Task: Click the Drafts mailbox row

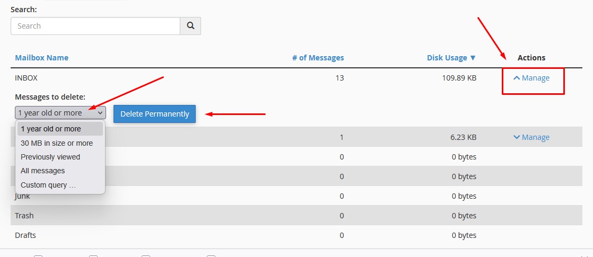Action: coord(25,235)
